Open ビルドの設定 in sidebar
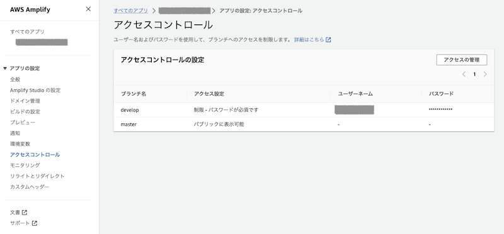 [x=25, y=112]
